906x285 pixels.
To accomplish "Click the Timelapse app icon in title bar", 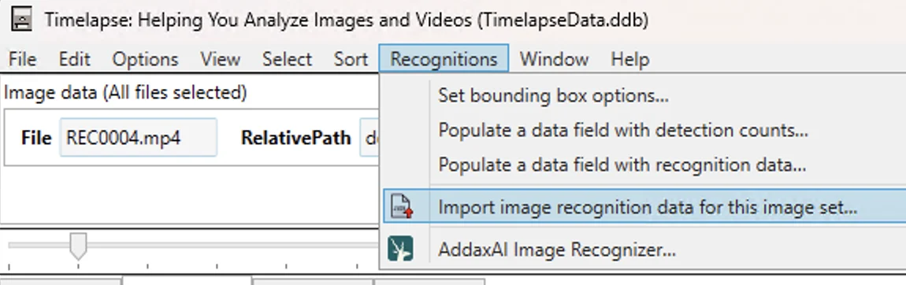I will click(22, 18).
